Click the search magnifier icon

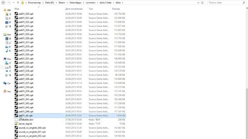tap(244, 3)
